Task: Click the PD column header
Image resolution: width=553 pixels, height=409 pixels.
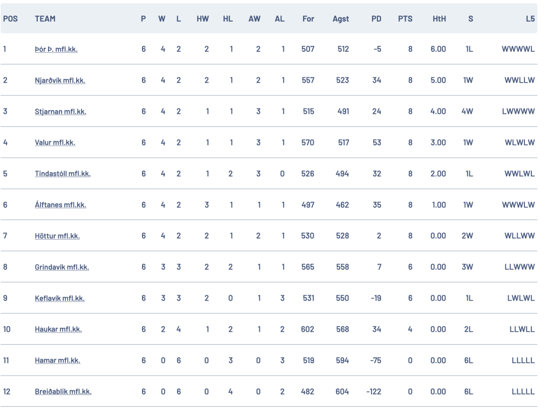Action: pyautogui.click(x=376, y=19)
